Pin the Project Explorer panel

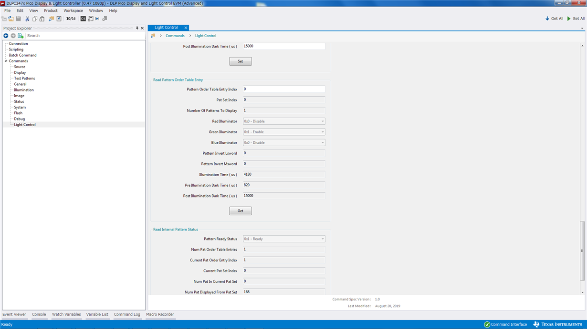click(137, 28)
